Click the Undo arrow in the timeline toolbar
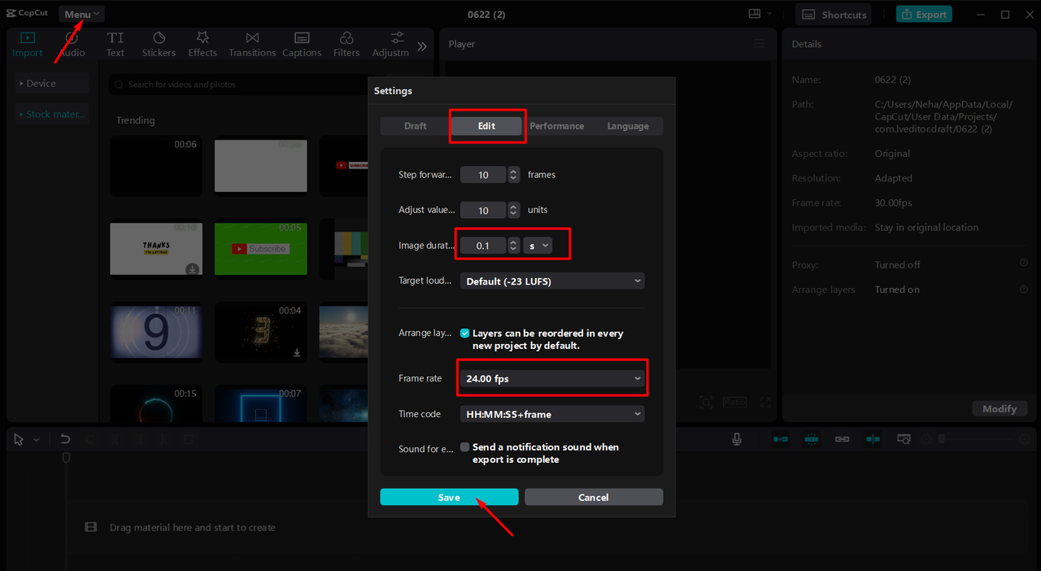This screenshot has width=1041, height=571. (65, 439)
